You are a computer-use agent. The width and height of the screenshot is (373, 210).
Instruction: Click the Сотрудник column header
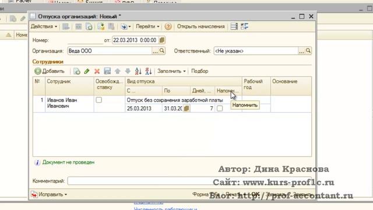[x=69, y=86]
